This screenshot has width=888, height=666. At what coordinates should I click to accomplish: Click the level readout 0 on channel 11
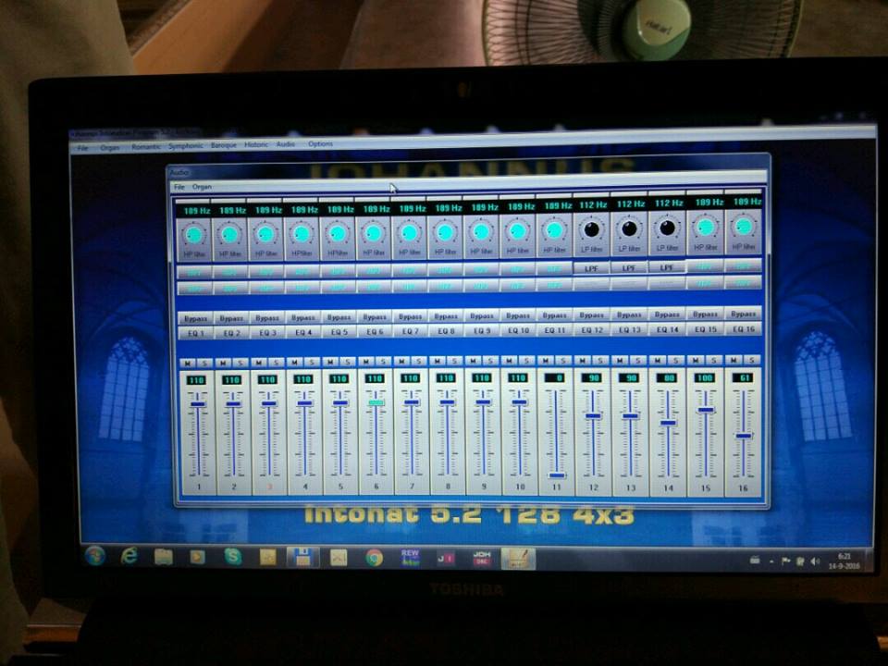pyautogui.click(x=554, y=377)
